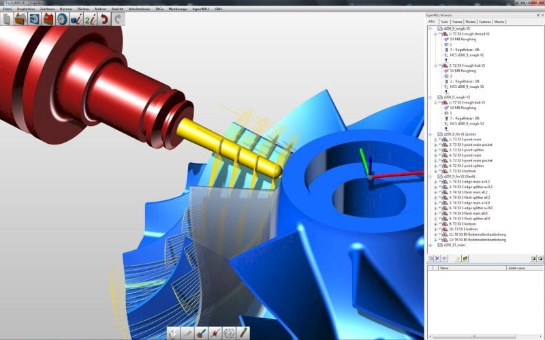Open the Kurven menu

[65, 9]
